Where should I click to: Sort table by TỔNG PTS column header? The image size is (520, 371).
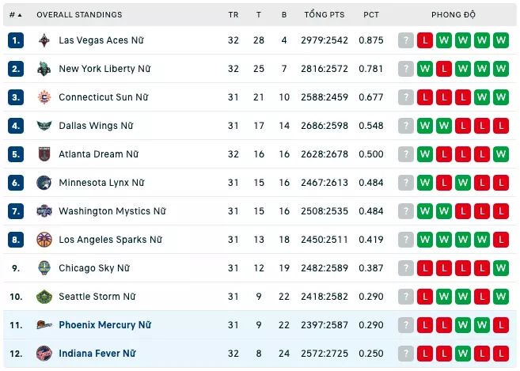pyautogui.click(x=325, y=14)
